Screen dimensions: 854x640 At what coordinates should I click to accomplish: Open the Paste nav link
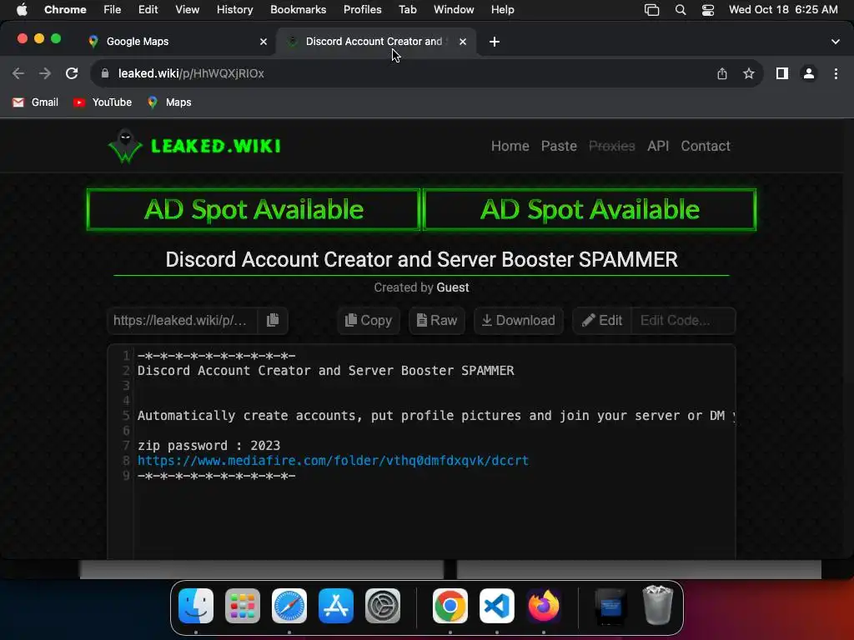(x=559, y=146)
